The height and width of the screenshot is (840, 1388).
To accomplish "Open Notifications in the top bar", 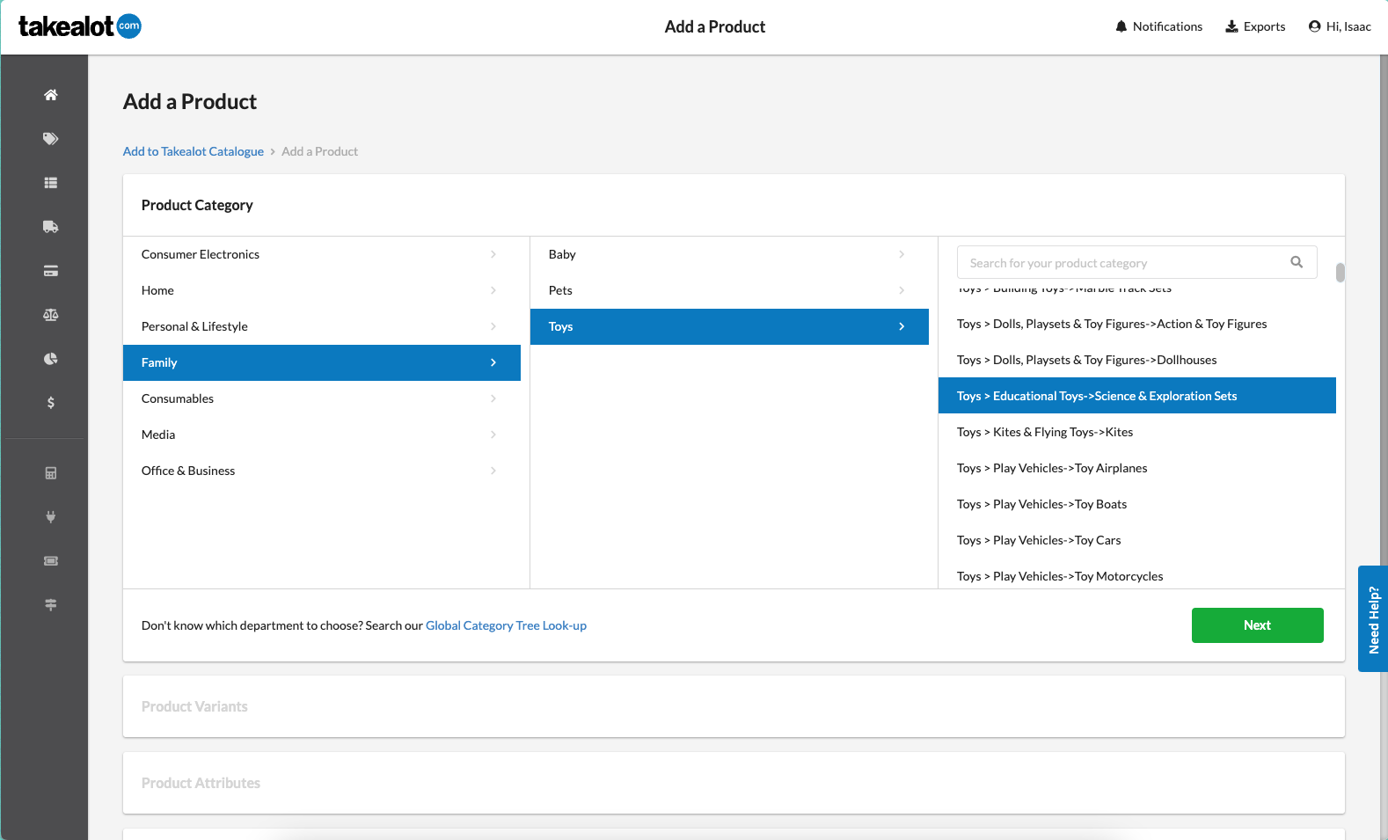I will point(1158,26).
